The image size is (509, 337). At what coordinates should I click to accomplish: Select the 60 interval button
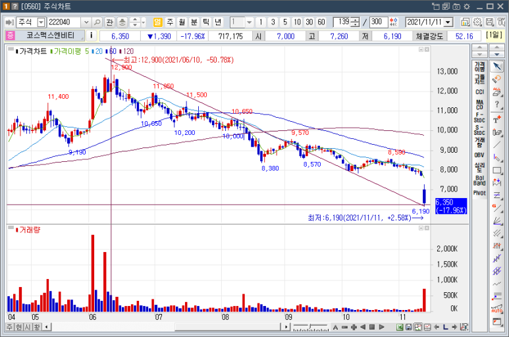321,22
